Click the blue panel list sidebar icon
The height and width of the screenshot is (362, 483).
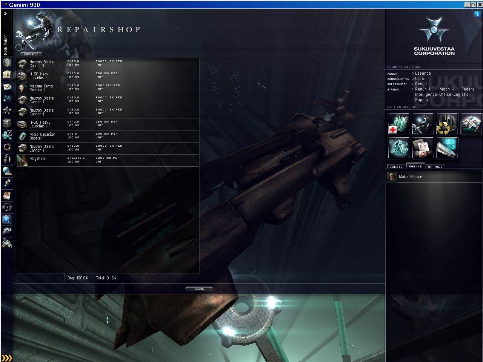[7, 219]
